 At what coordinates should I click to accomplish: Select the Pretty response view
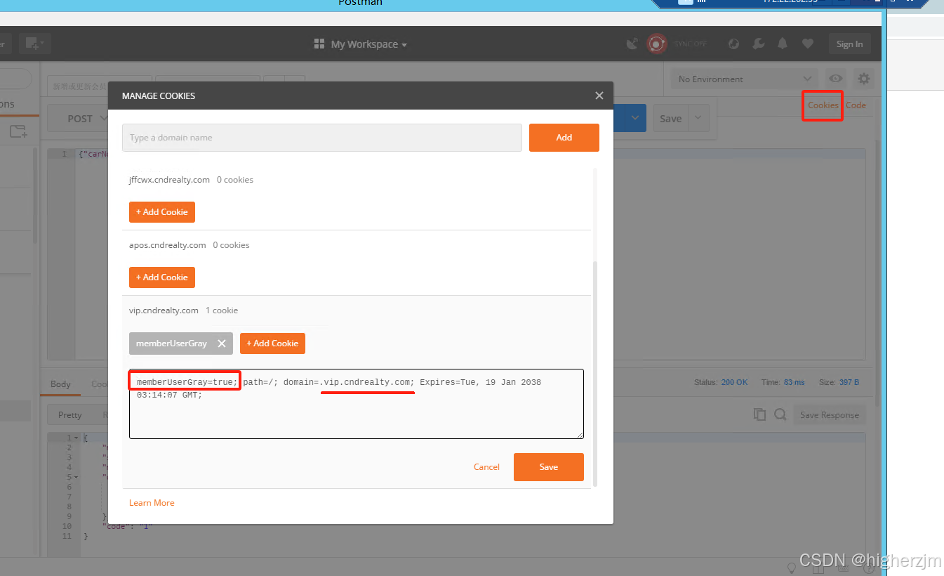coord(69,415)
